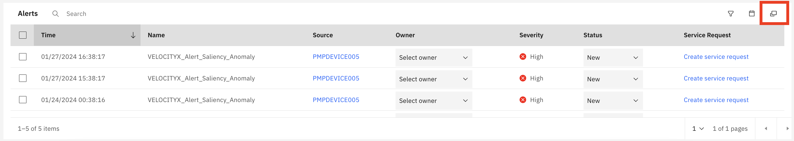This screenshot has height=141, width=794.
Task: Go to next page arrow
Action: (x=787, y=128)
